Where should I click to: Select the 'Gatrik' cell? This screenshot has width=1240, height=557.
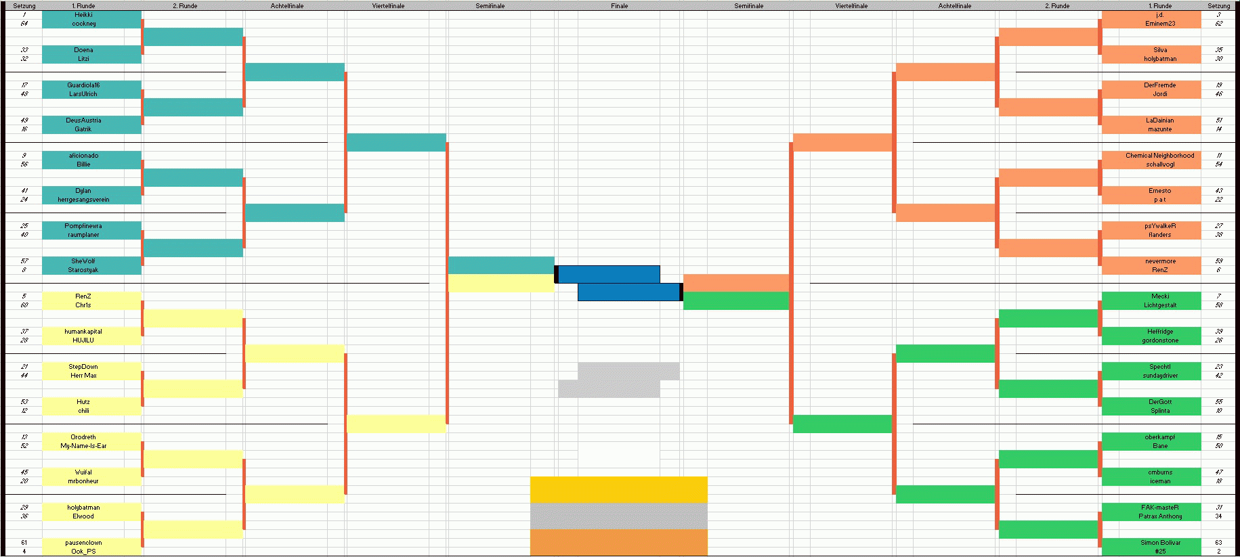pyautogui.click(x=91, y=129)
